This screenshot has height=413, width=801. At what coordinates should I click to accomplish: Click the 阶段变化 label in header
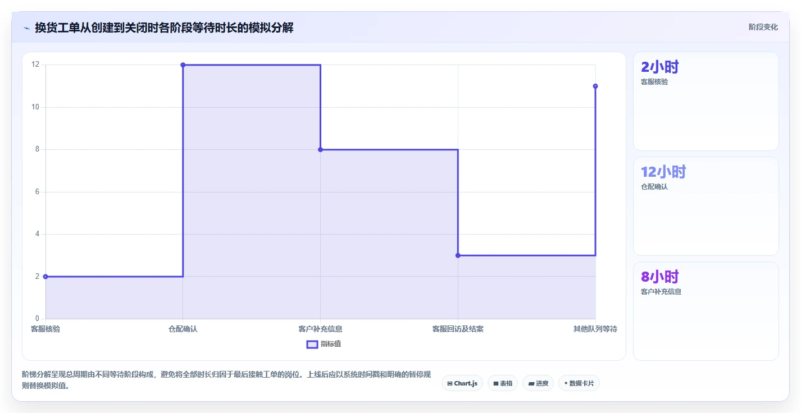point(763,27)
